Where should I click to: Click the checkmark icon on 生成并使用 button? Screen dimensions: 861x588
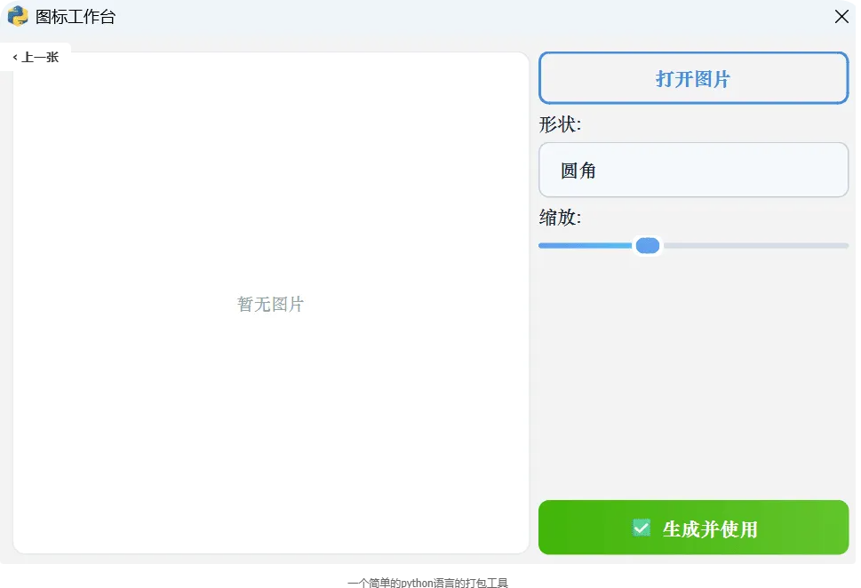[640, 527]
